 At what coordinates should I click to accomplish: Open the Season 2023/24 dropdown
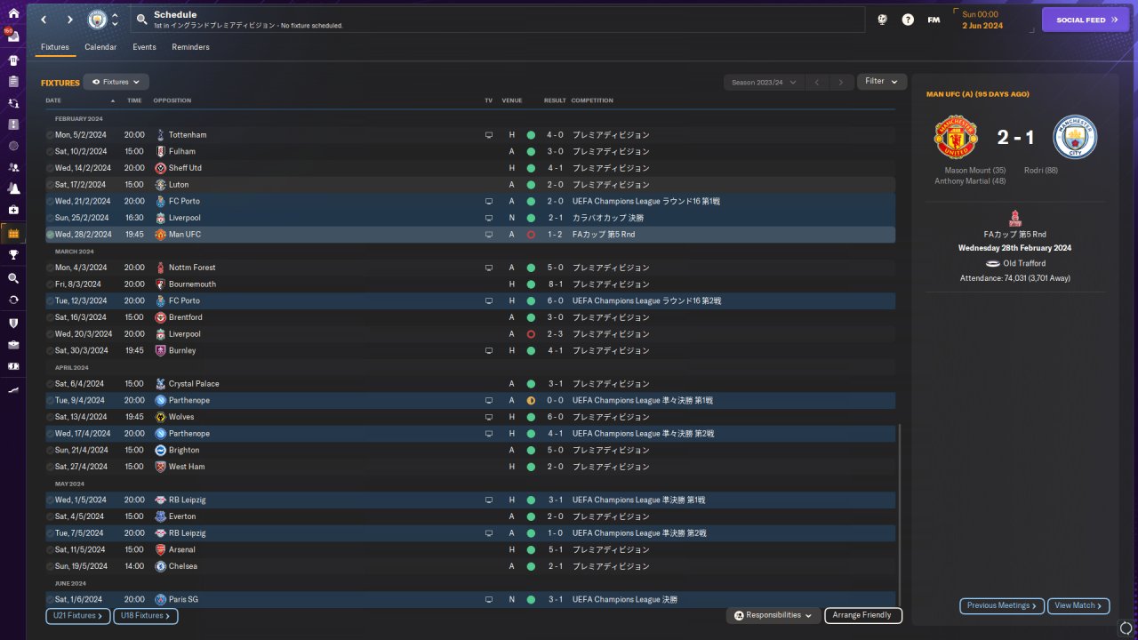click(x=763, y=83)
